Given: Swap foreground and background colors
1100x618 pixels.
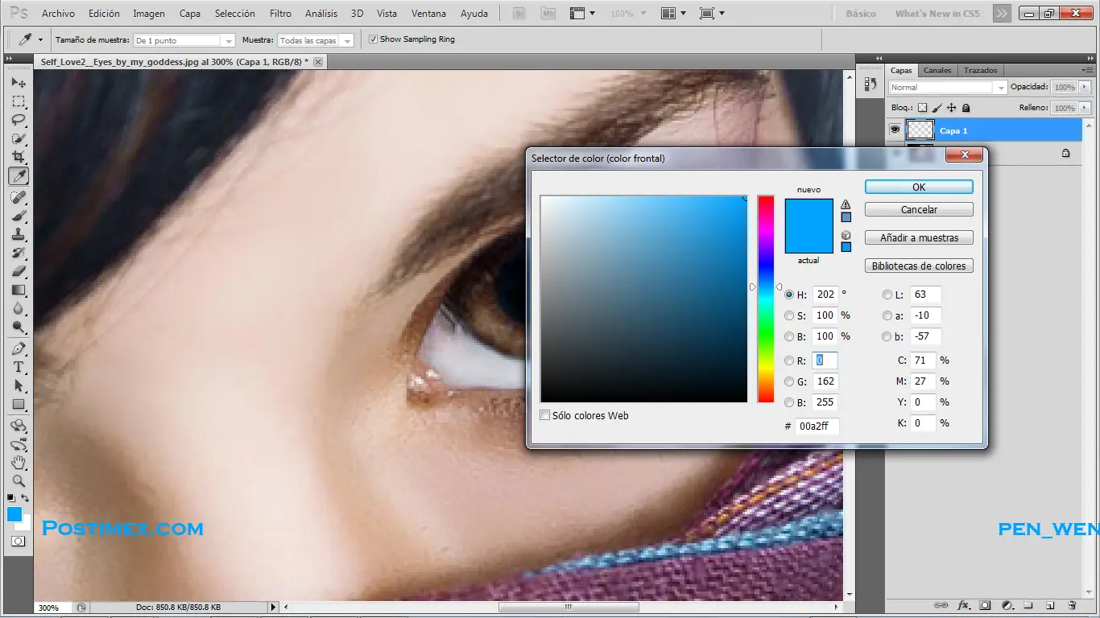Looking at the screenshot, I should (25, 499).
